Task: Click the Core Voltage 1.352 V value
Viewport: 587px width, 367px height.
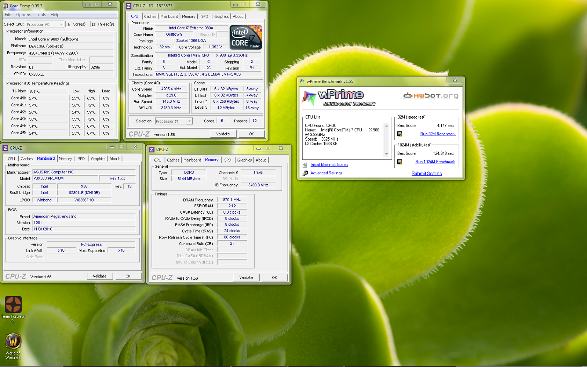Action: [215, 47]
